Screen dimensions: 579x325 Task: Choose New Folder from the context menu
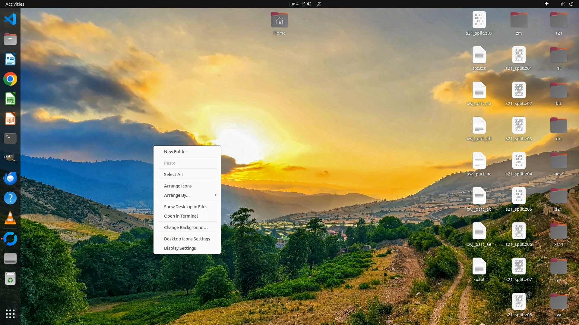[x=176, y=152]
